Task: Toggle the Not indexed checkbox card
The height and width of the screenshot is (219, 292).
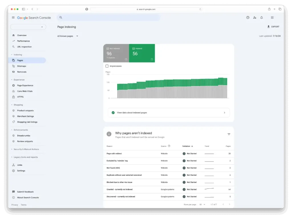Action: tap(116, 53)
